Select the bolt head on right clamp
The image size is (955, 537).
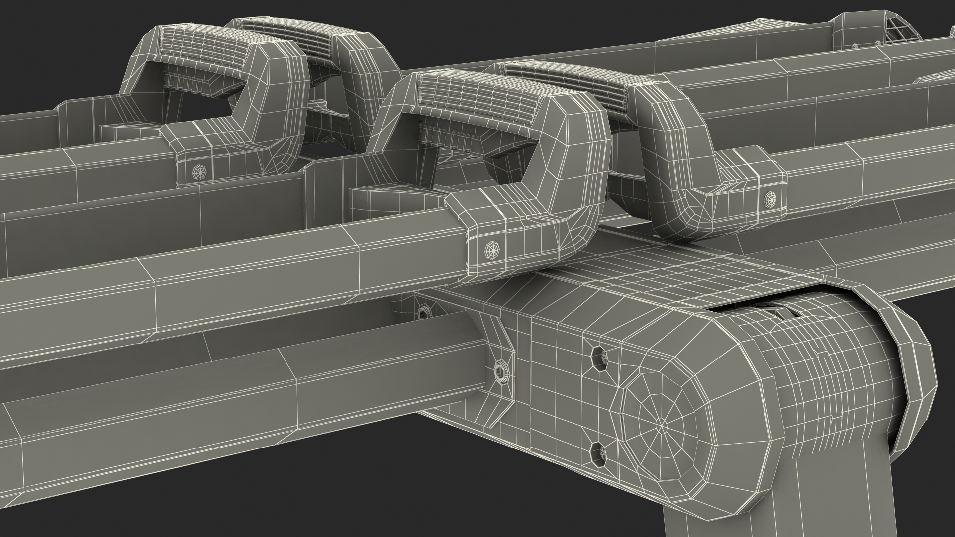point(769,200)
